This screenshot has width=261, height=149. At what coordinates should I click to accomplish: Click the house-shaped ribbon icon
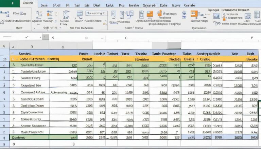pyautogui.click(x=184, y=15)
